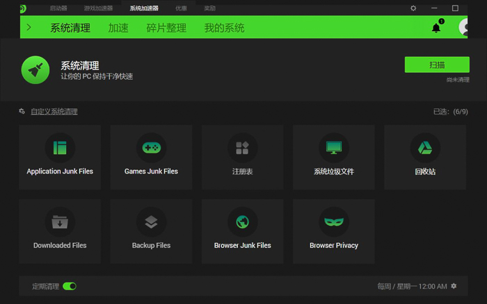Toggle the Browser Junk Files globe icon

(242, 222)
